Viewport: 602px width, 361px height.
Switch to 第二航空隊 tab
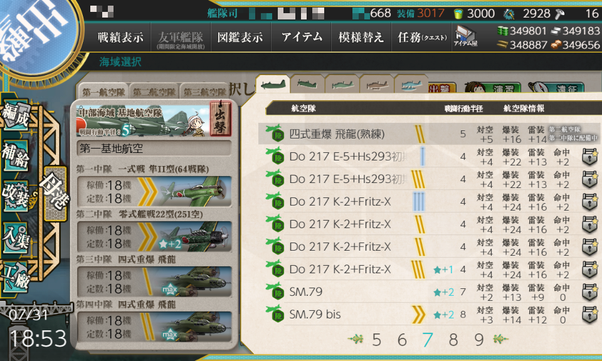click(x=154, y=92)
